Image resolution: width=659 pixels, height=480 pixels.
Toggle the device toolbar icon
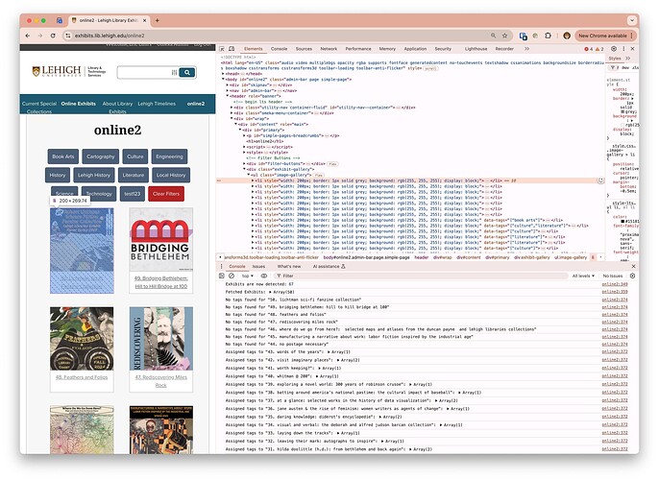(232, 49)
